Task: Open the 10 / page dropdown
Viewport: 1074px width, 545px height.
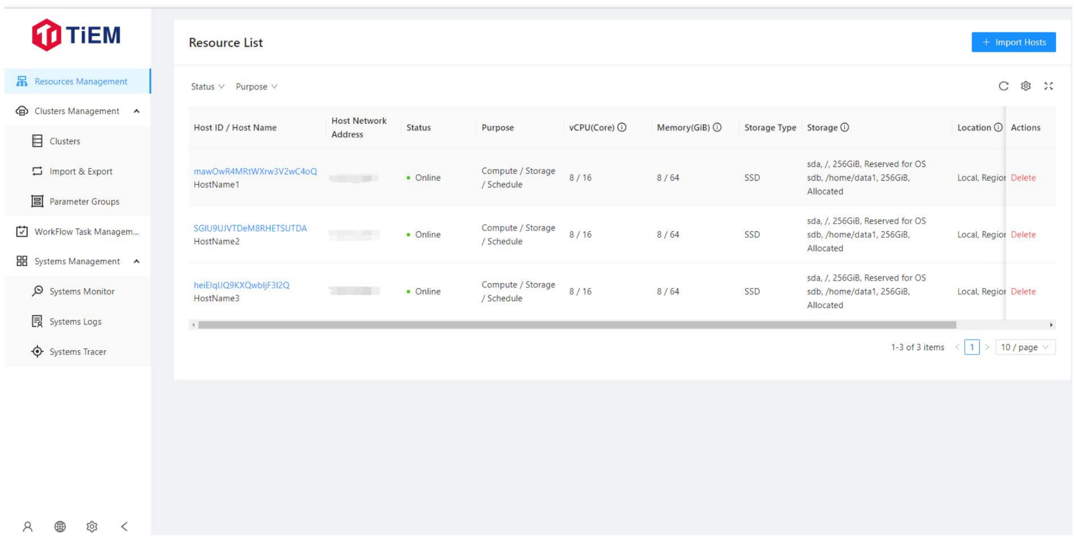Action: point(1025,347)
